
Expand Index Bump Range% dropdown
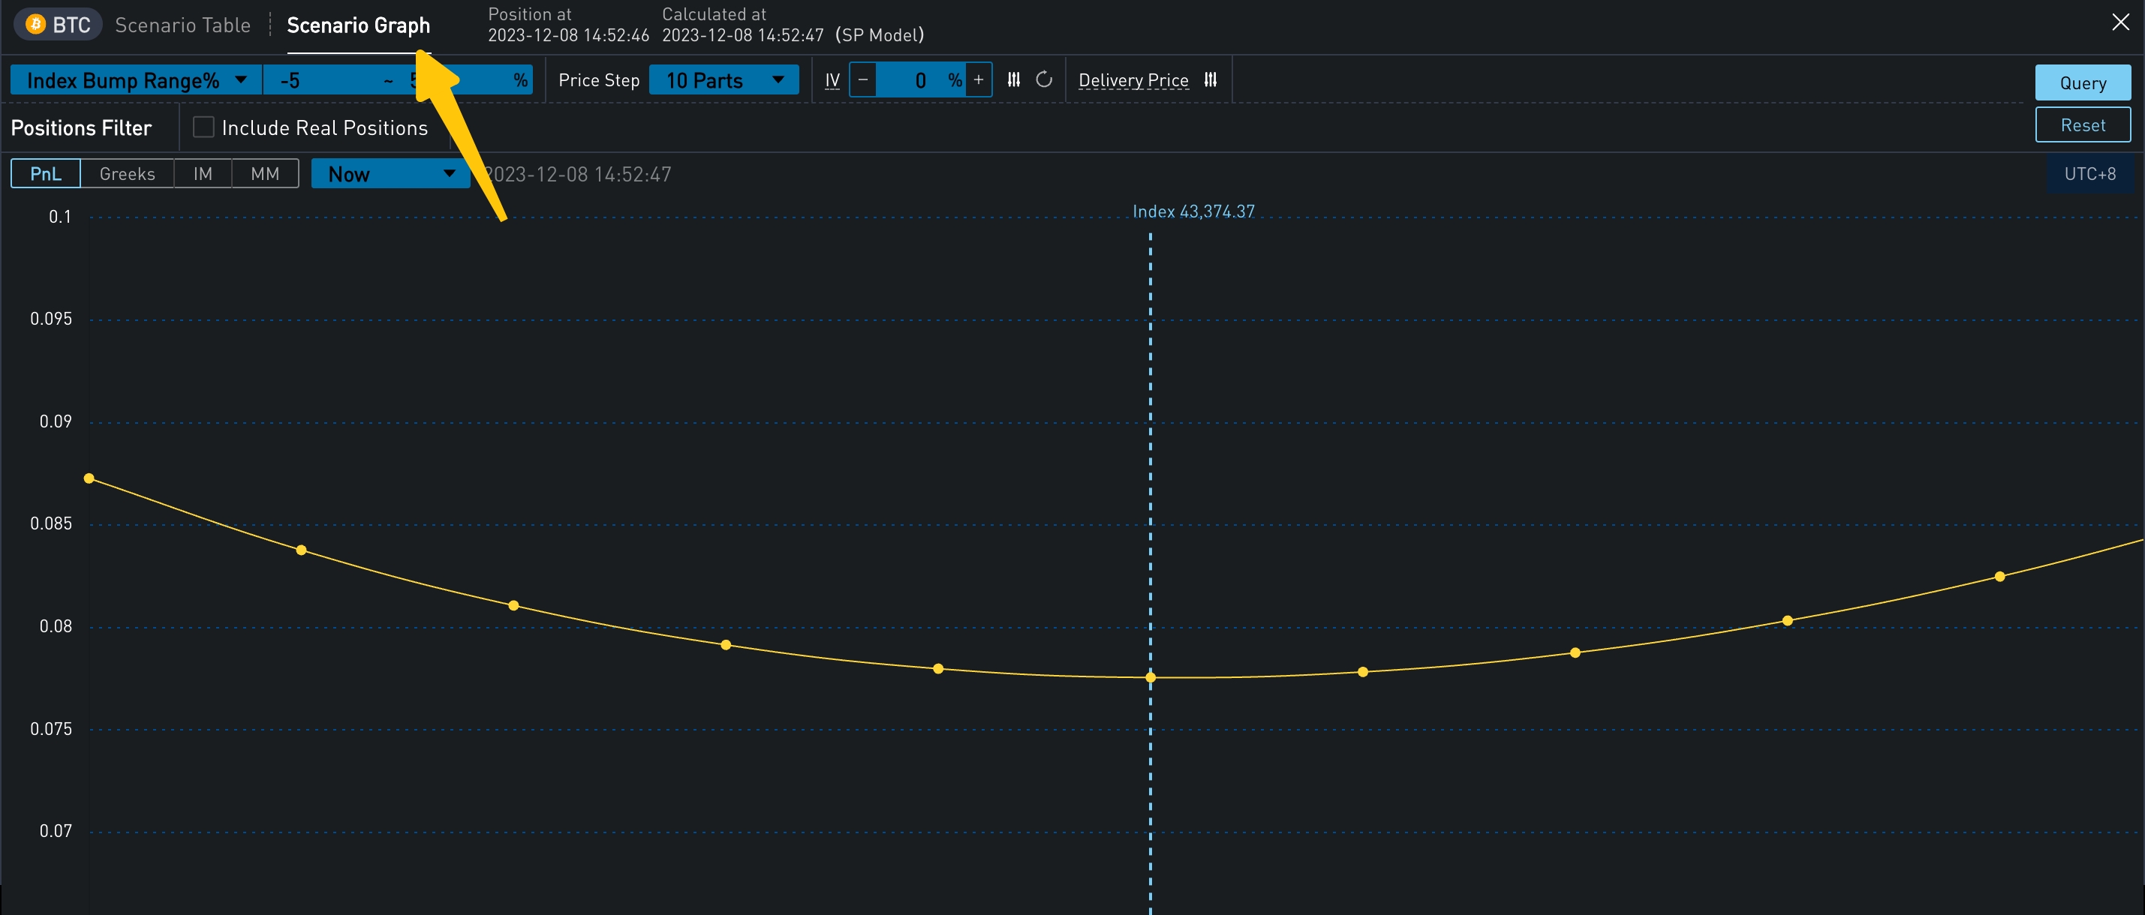click(137, 81)
